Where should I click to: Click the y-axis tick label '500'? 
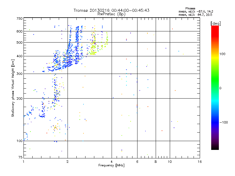[x=20, y=43]
